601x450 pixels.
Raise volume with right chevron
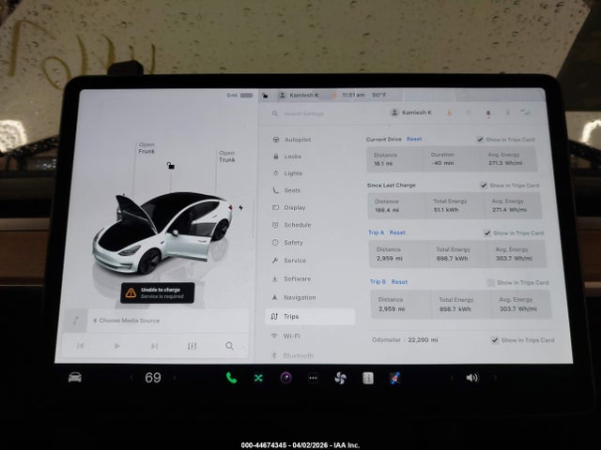495,378
